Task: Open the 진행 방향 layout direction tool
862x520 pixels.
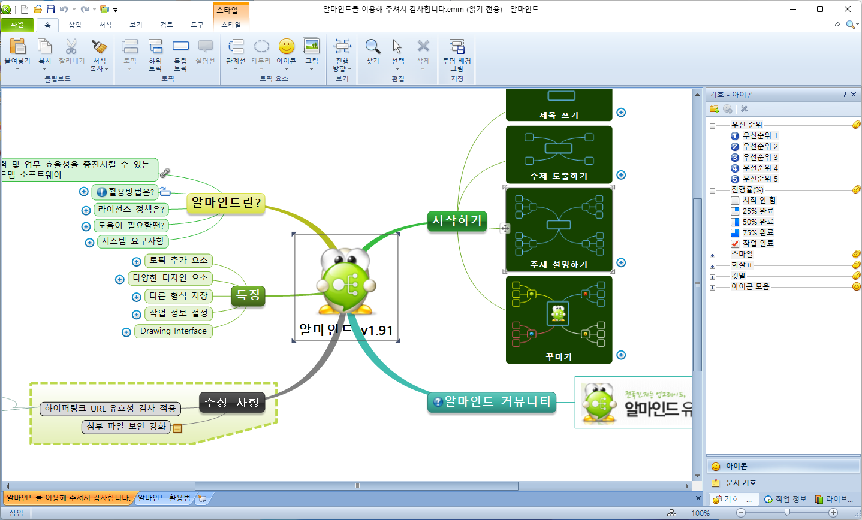Action: click(x=342, y=46)
